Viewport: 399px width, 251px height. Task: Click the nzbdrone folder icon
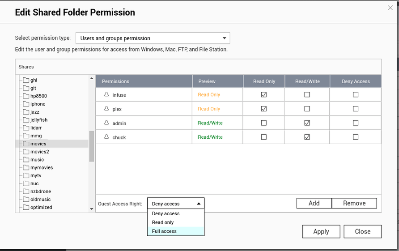[x=26, y=191]
